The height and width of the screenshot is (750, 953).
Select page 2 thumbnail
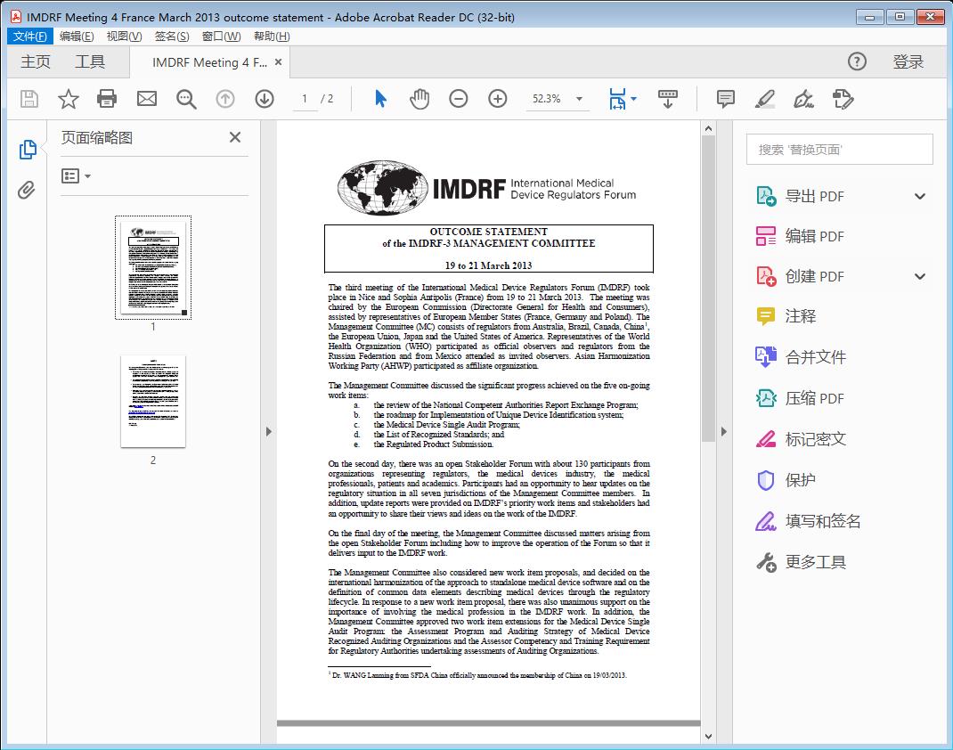pos(152,402)
